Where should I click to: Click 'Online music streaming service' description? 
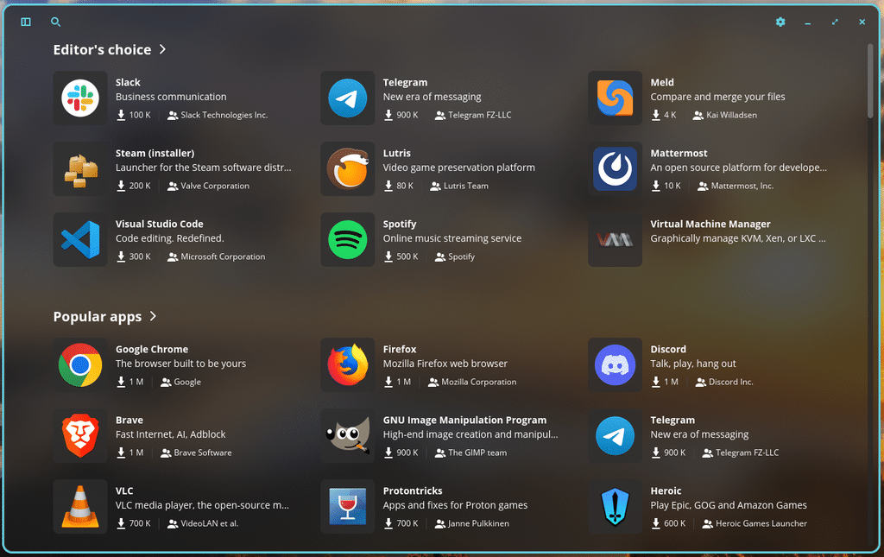click(452, 238)
